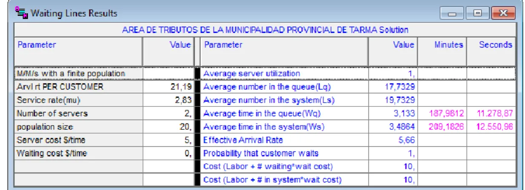Click the population size label
This screenshot has height=190, width=525.
[44, 127]
